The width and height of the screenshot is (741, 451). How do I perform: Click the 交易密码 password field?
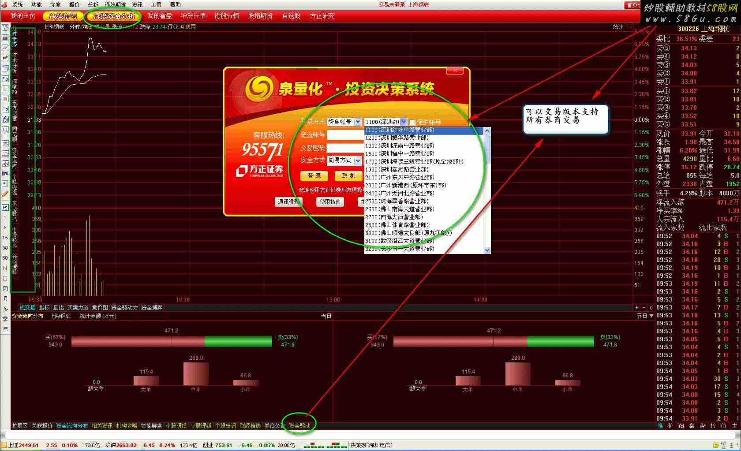pyautogui.click(x=345, y=148)
